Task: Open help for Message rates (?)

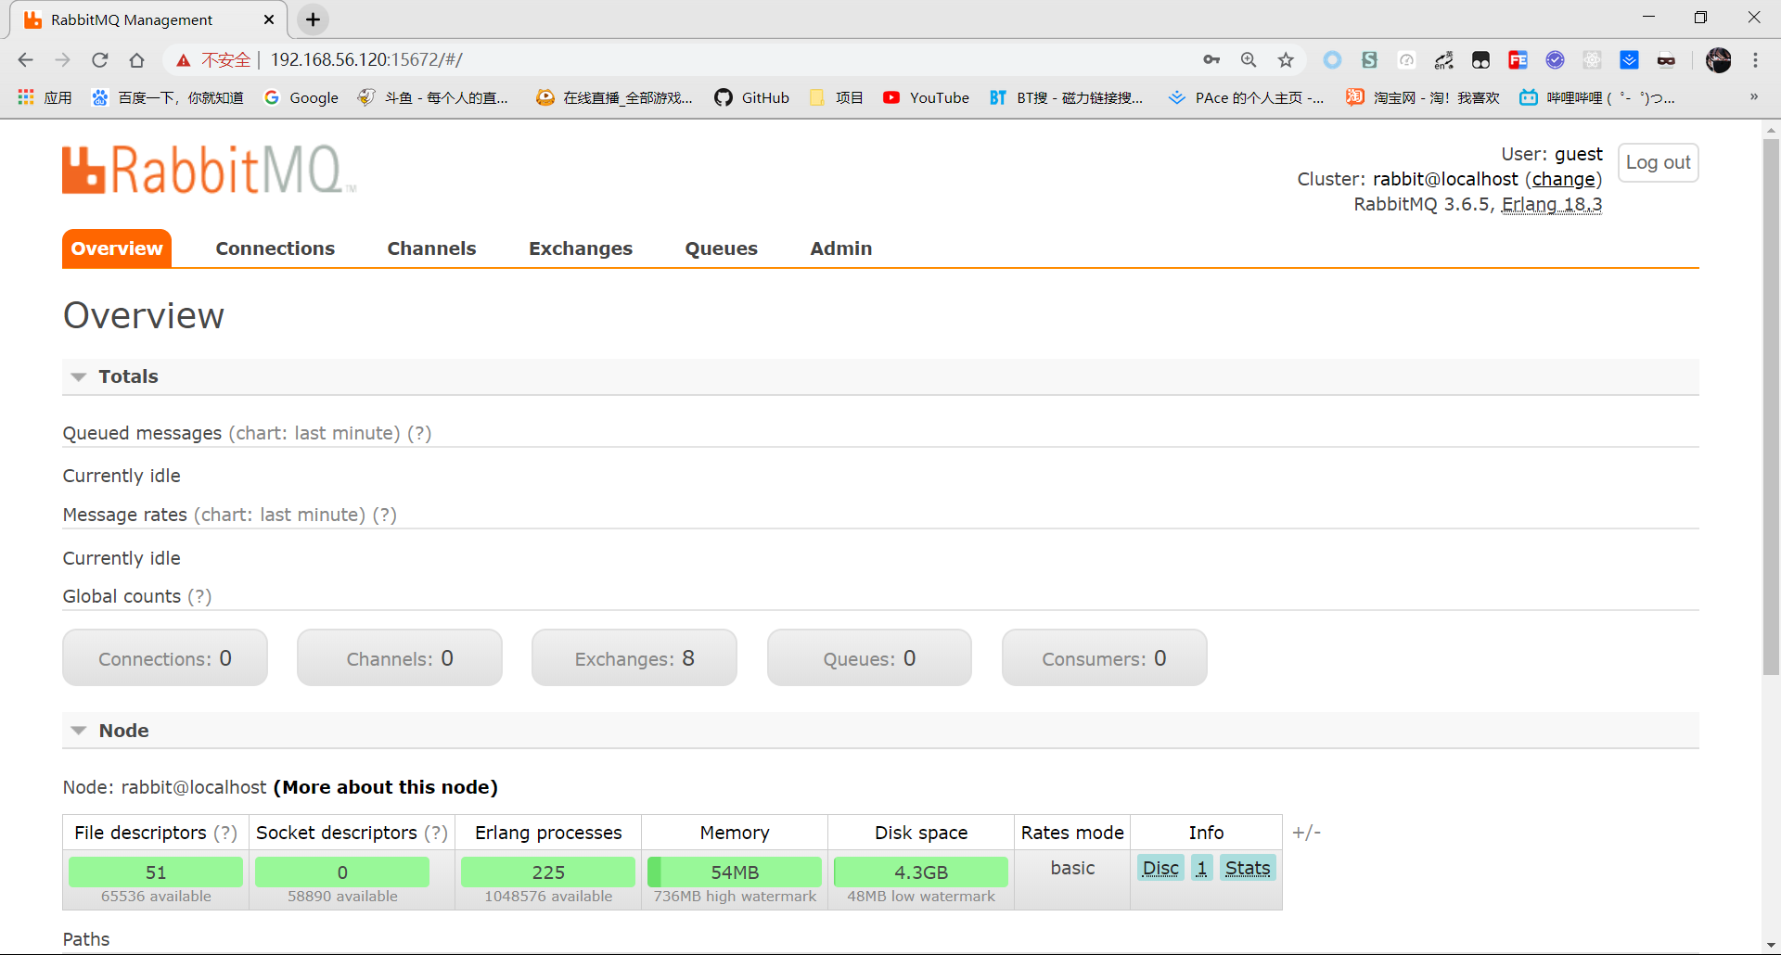Action: pyautogui.click(x=384, y=515)
